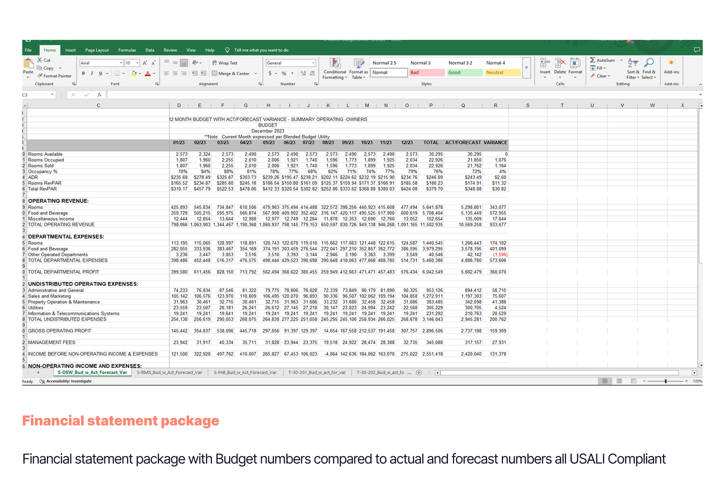Toggle Bold formatting
Viewport: 720px width, 500px height.
(x=83, y=73)
